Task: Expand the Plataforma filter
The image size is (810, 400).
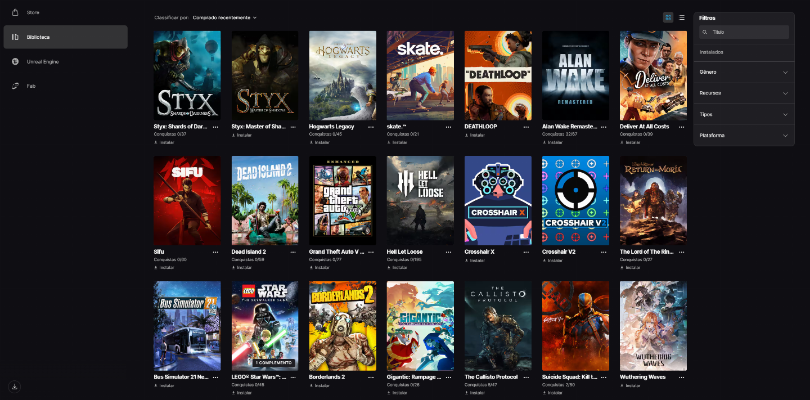Action: [x=744, y=136]
